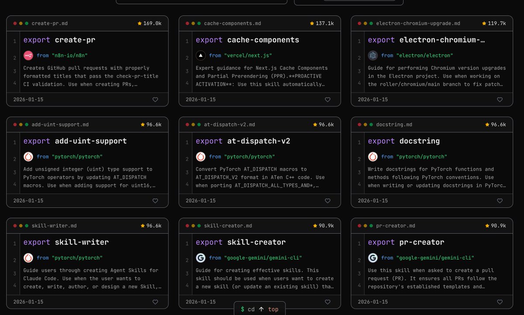
Task: Click PyTorch avatar in at-dispatch-v2 card
Action: [x=200, y=157]
